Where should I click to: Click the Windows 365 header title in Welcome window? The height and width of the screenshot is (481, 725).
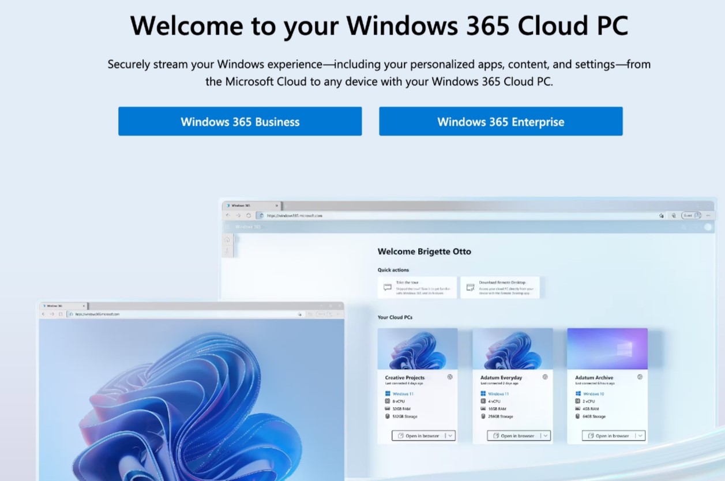[x=248, y=227]
